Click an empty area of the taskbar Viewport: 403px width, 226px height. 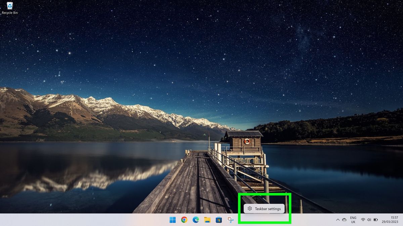pos(101,221)
